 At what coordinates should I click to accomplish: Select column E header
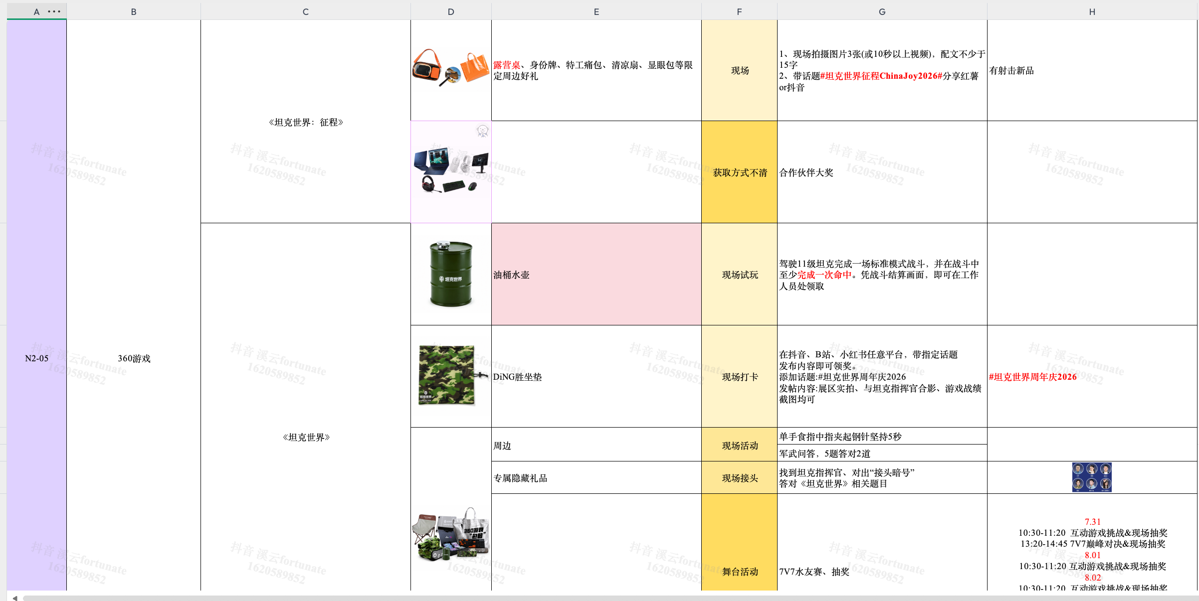tap(597, 11)
